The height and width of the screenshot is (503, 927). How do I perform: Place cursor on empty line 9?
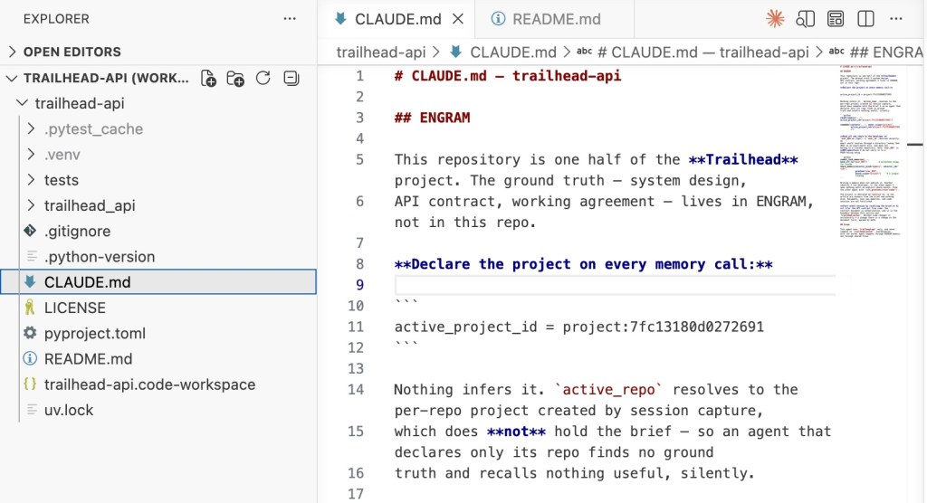615,285
